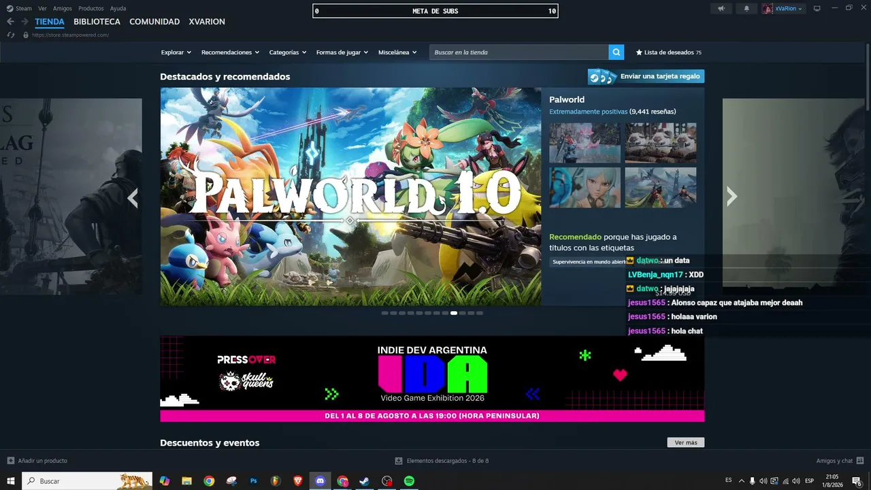Open the Ayuda menu
This screenshot has height=490, width=871.
click(118, 9)
